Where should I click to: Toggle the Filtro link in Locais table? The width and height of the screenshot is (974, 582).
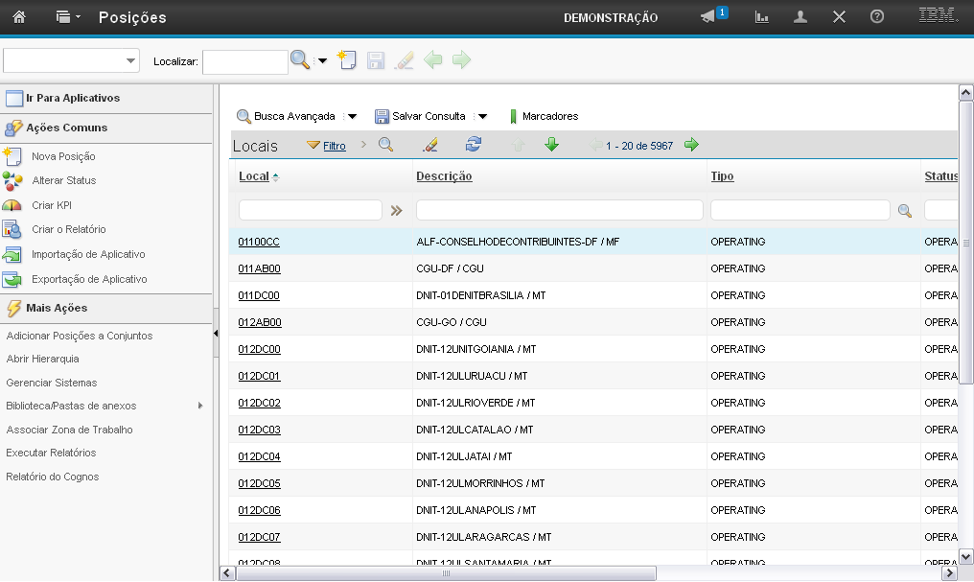[335, 146]
